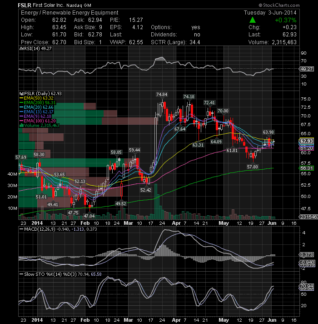This screenshot has height=324, width=318.
Task: Click the 62.93 last price tag on axis
Action: pyautogui.click(x=307, y=141)
